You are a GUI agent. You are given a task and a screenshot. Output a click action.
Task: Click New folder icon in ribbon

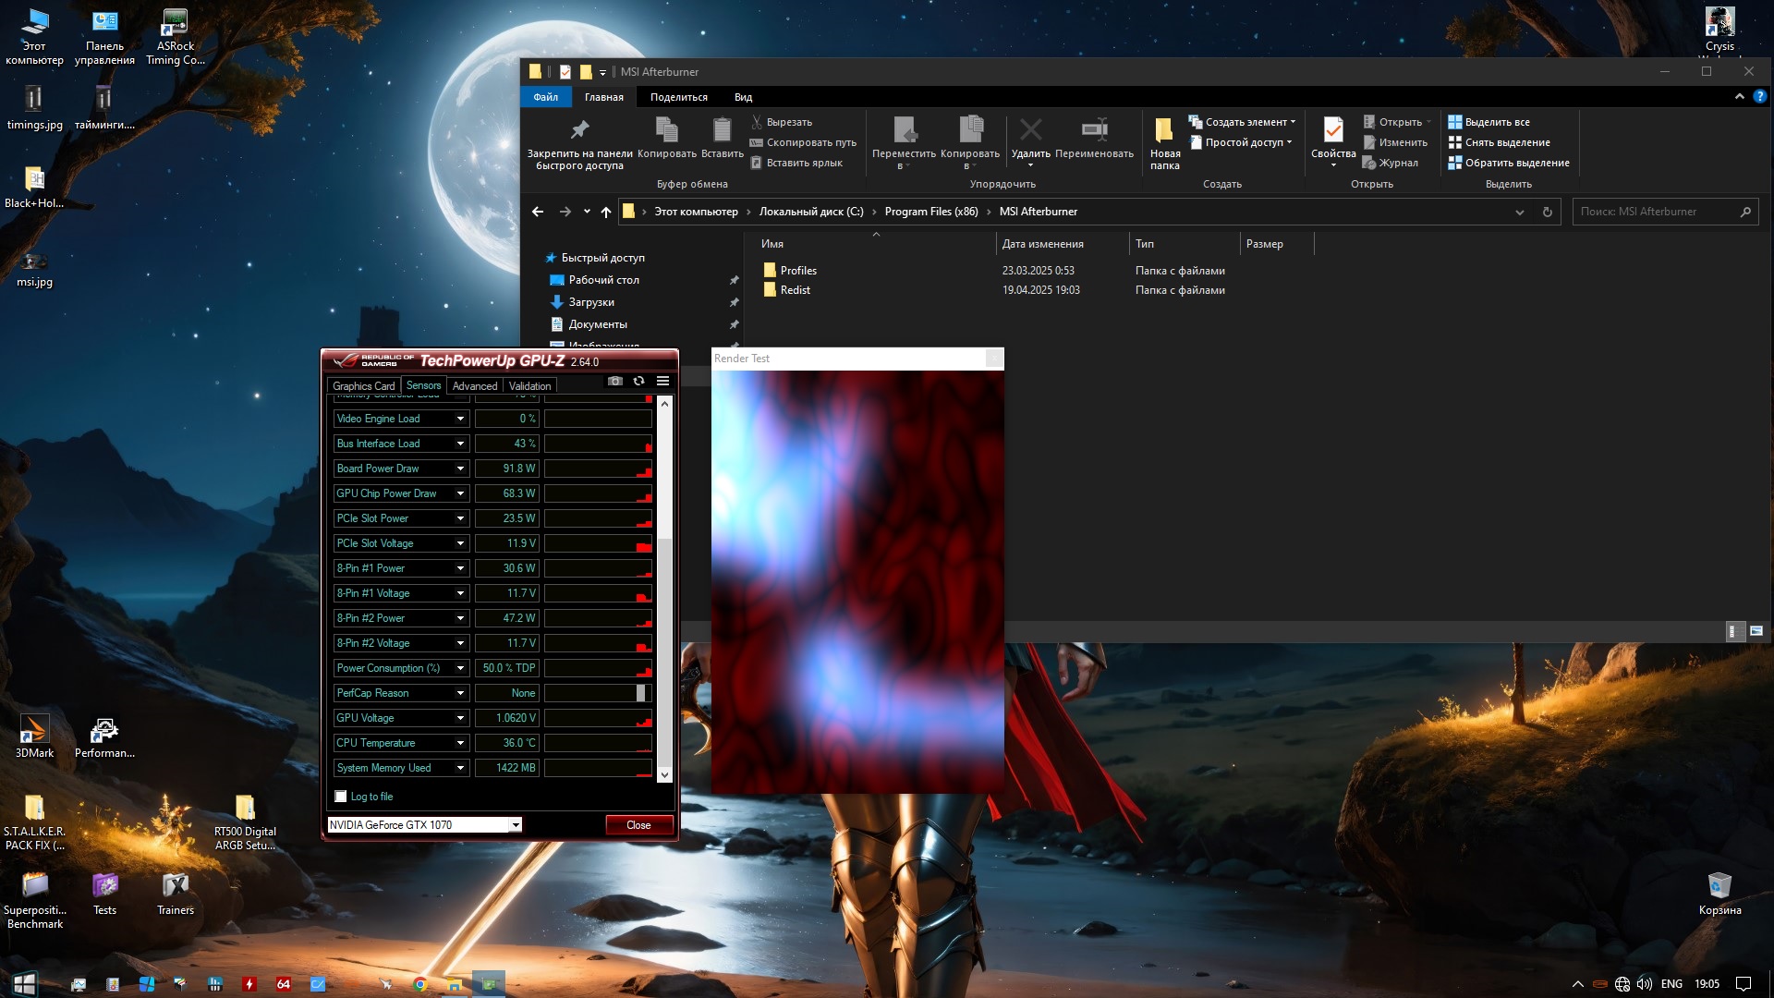point(1164,129)
